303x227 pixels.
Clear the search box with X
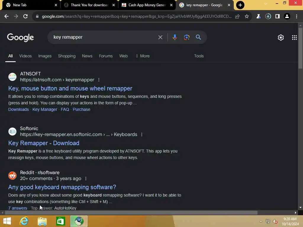160,37
